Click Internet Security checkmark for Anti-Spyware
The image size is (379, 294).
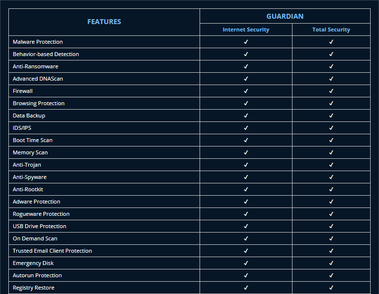[246, 177]
